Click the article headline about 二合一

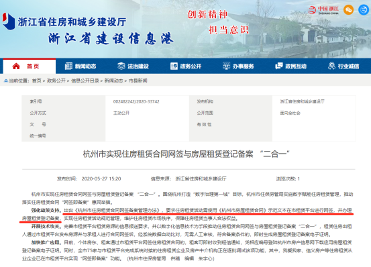pyautogui.click(x=187, y=154)
